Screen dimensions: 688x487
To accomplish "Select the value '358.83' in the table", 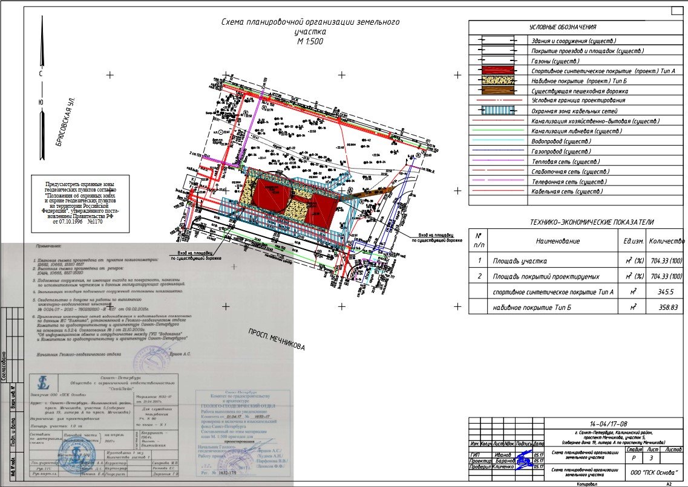I will [668, 308].
